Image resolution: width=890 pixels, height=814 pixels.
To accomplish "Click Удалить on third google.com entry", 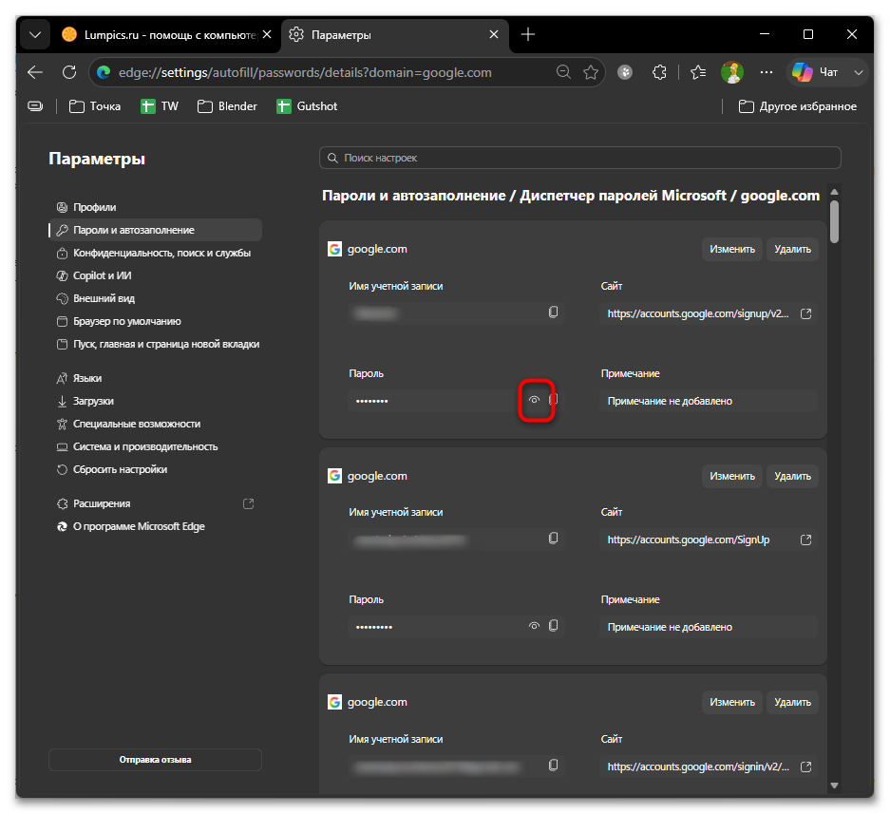I will tap(792, 702).
